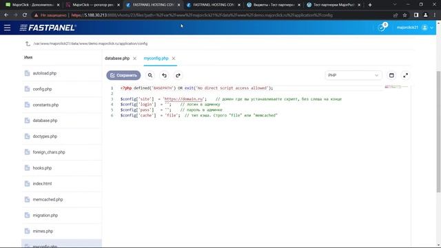This screenshot has width=441, height=248.
Task: Expand editor to fullscreen
Action: tap(406, 75)
